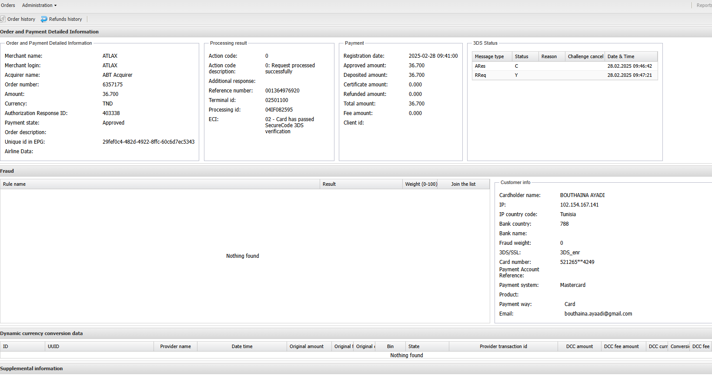
Task: Click the Join the list column header
Action: tap(463, 184)
